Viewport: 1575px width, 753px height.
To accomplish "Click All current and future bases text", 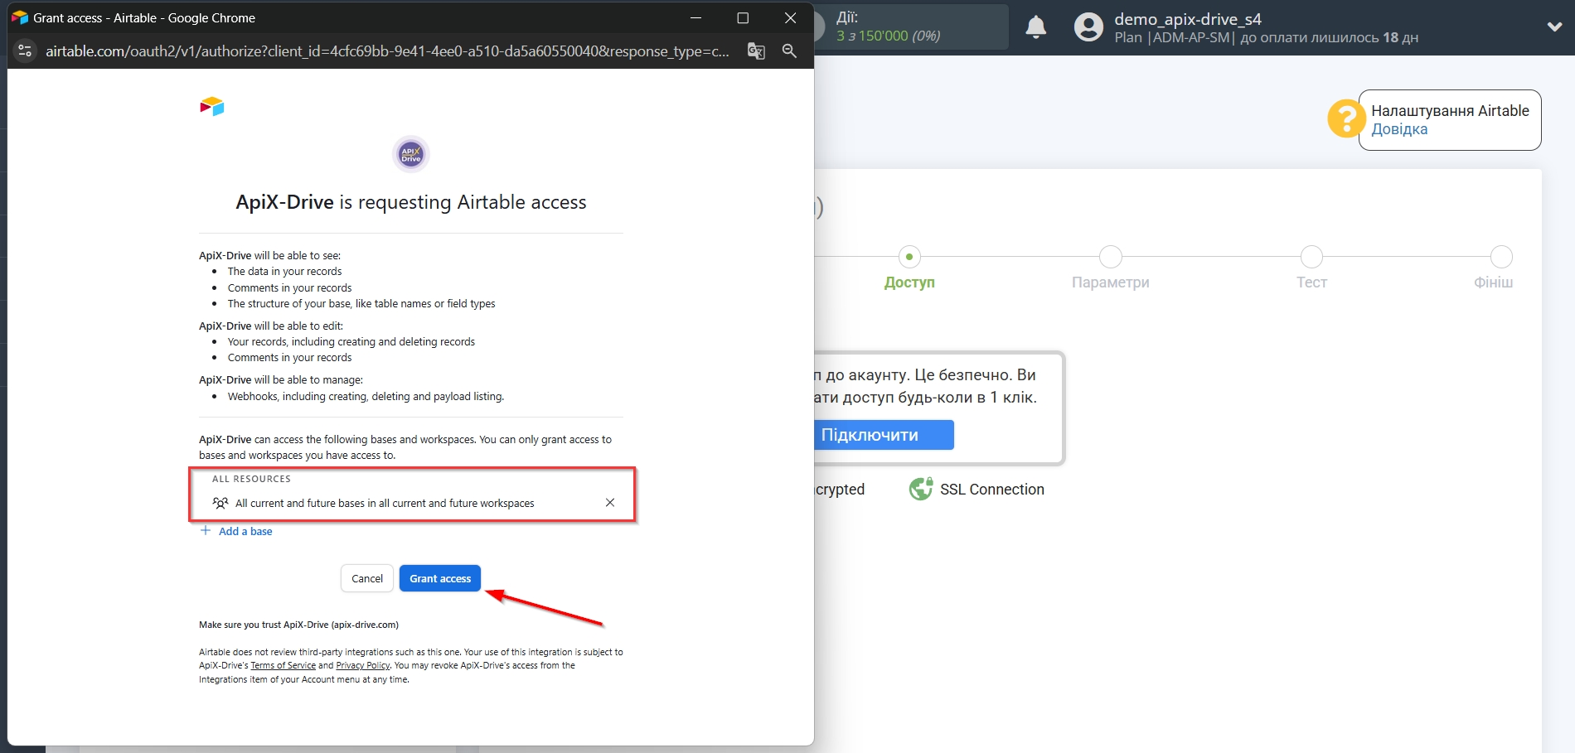I will tap(385, 503).
